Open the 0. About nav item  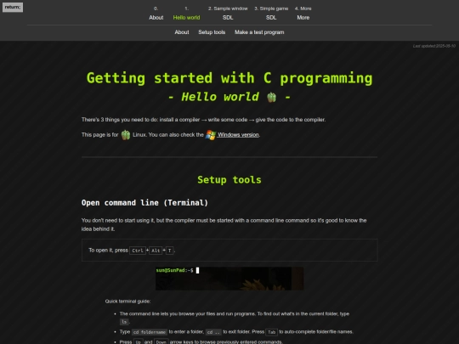coord(156,13)
